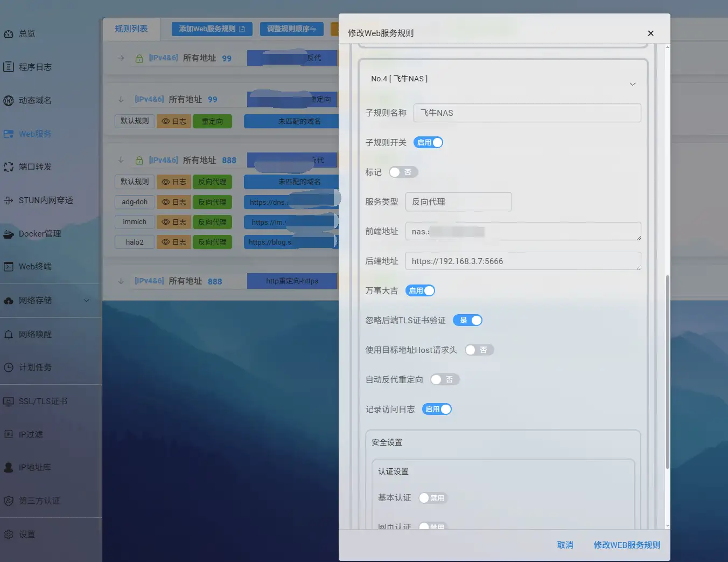Screen dimensions: 728x562
Task: Switch to the 规则列表 tab
Action: click(x=131, y=29)
